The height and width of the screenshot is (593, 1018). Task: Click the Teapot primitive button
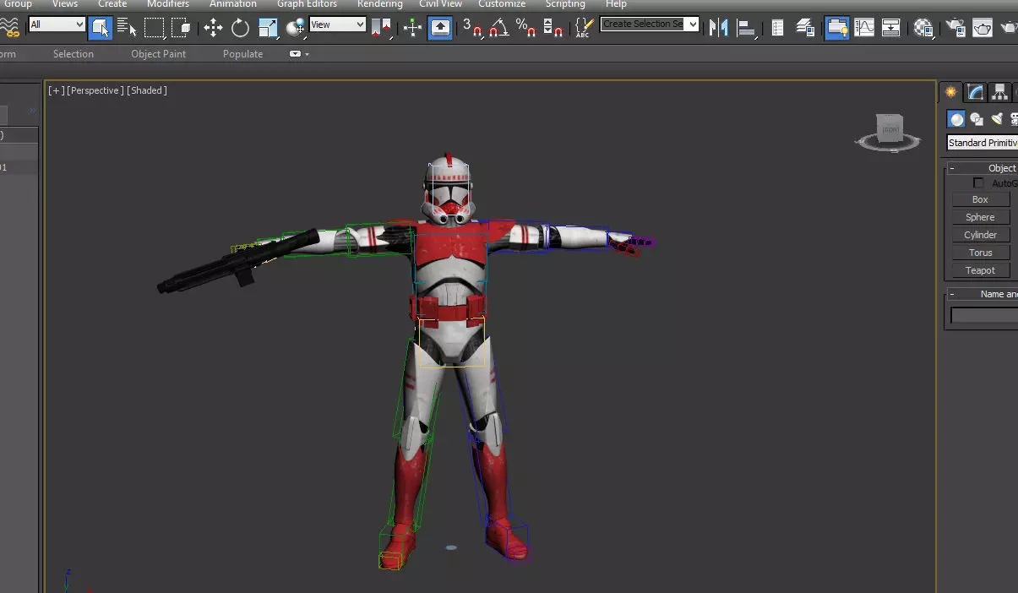[980, 270]
